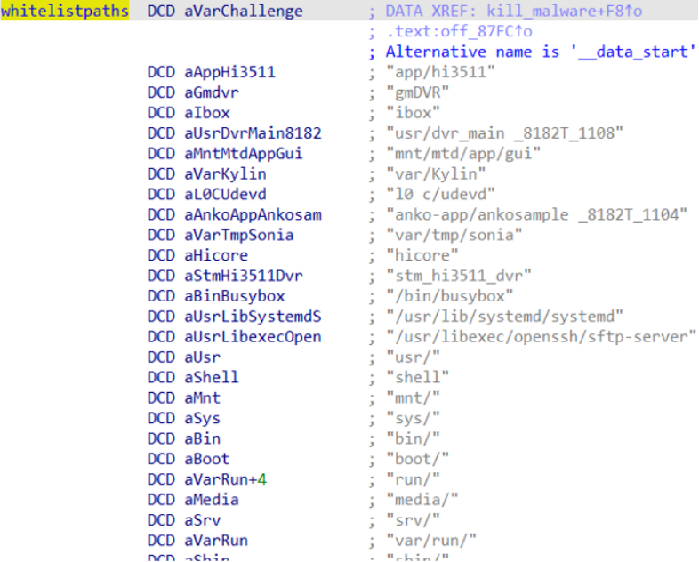
Task: Click the "usr/" string comment
Action: (413, 357)
